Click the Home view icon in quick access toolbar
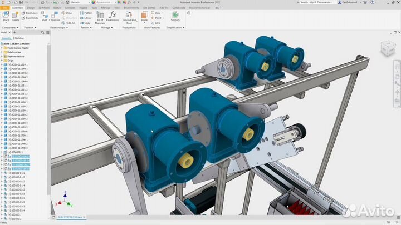The image size is (401, 225). [42, 2]
